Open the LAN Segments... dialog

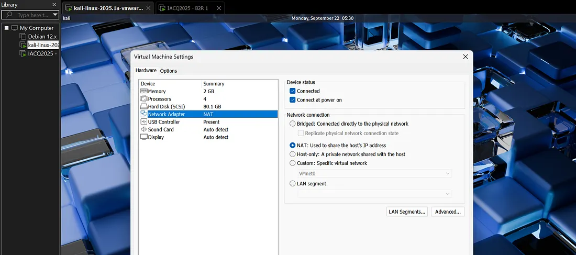(x=407, y=212)
